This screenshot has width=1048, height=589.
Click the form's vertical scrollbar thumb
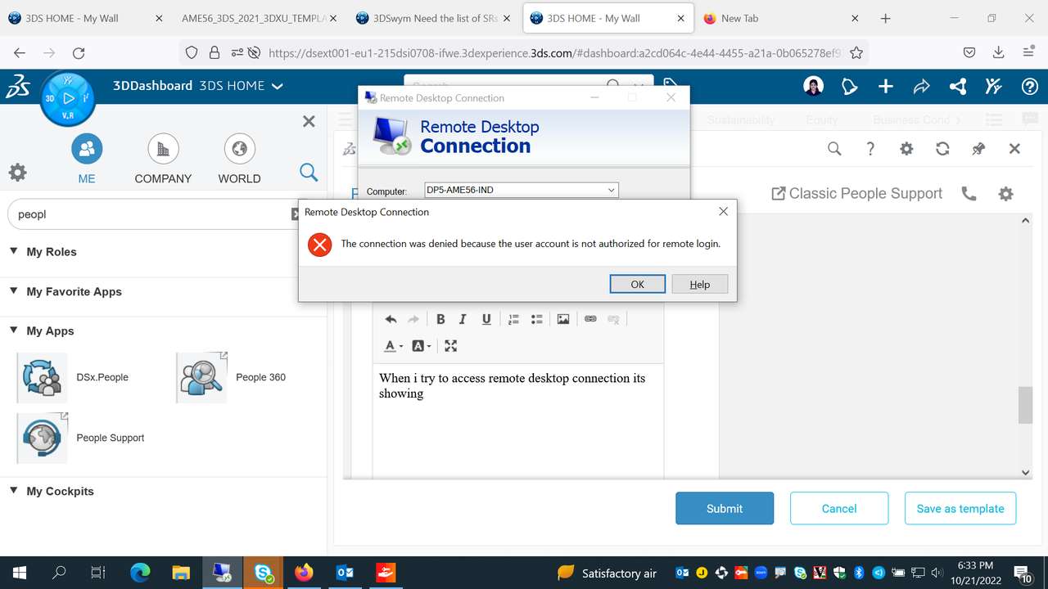point(1025,405)
